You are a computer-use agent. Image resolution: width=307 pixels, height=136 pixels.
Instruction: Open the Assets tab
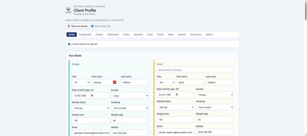126,35
